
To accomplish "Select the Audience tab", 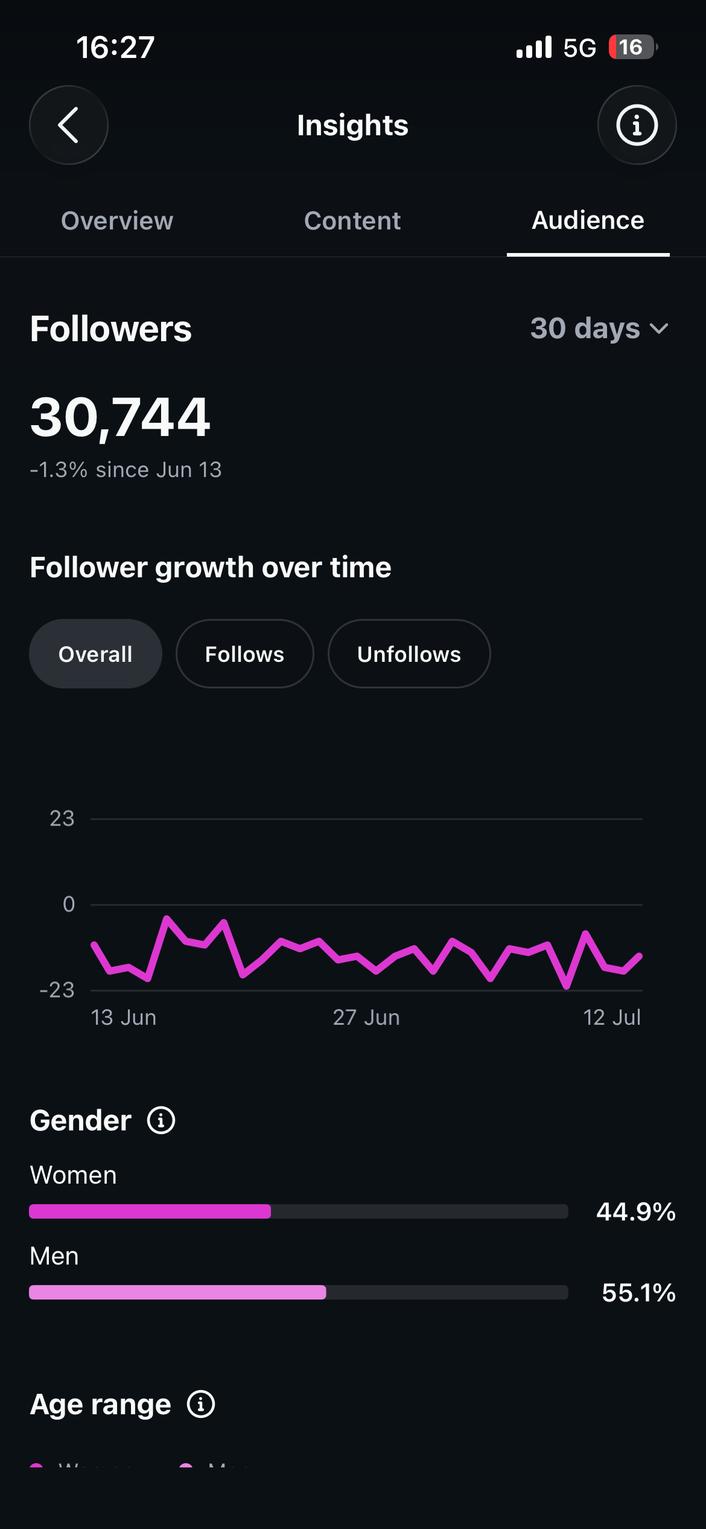I will pos(588,220).
